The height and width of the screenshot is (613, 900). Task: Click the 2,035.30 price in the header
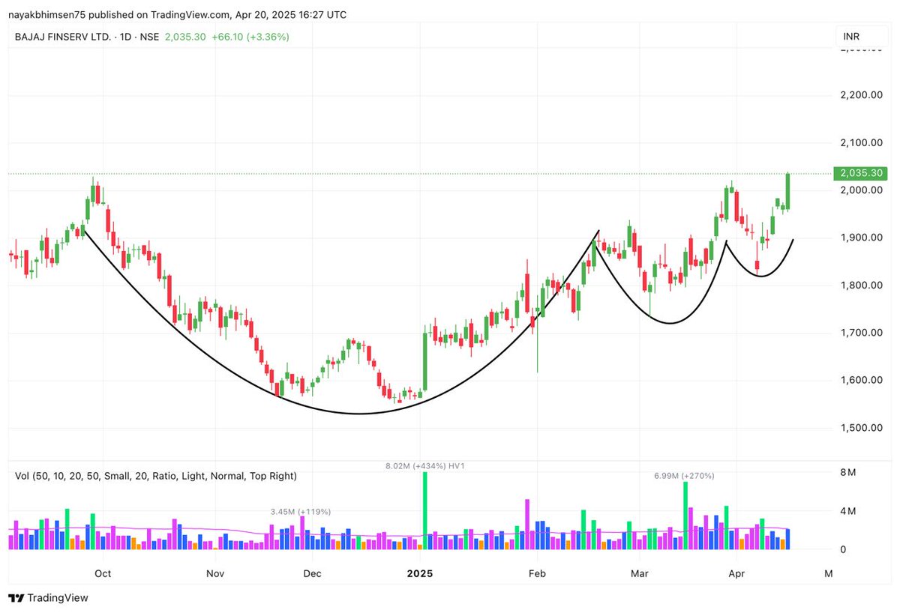pyautogui.click(x=185, y=37)
